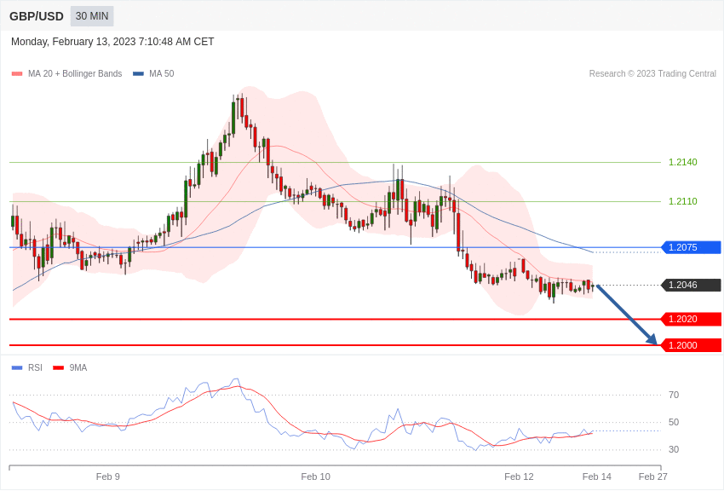Click the GBP/USD pair title

37,17
